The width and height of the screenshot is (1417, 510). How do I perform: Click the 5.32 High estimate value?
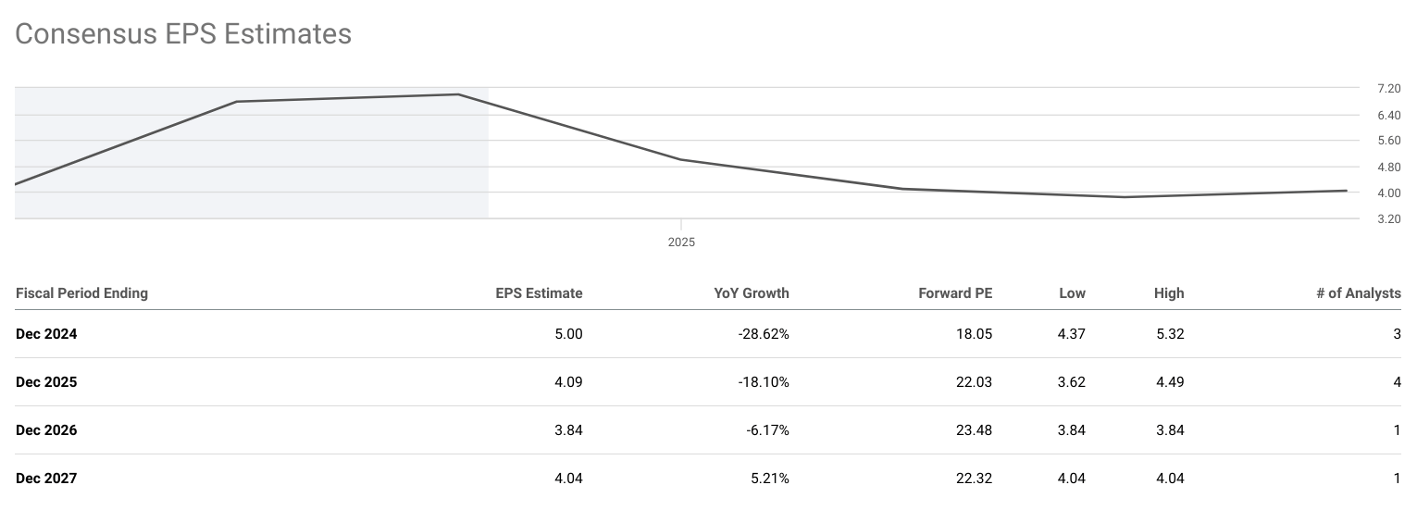coord(1169,334)
